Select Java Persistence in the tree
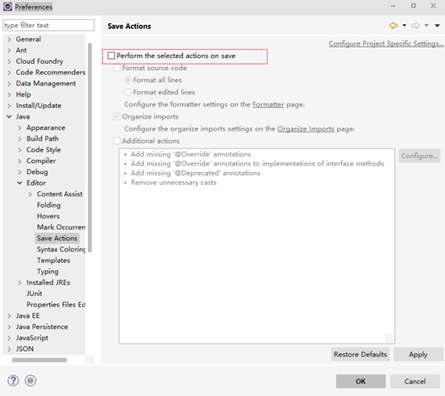This screenshot has width=445, height=396. (42, 327)
